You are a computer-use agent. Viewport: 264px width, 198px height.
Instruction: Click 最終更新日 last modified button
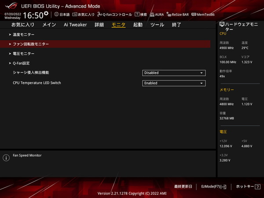pyautogui.click(x=183, y=187)
